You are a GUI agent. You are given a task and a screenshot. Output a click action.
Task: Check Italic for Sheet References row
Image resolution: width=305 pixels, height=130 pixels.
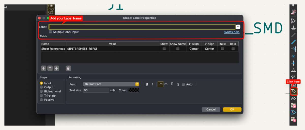(x=222, y=49)
